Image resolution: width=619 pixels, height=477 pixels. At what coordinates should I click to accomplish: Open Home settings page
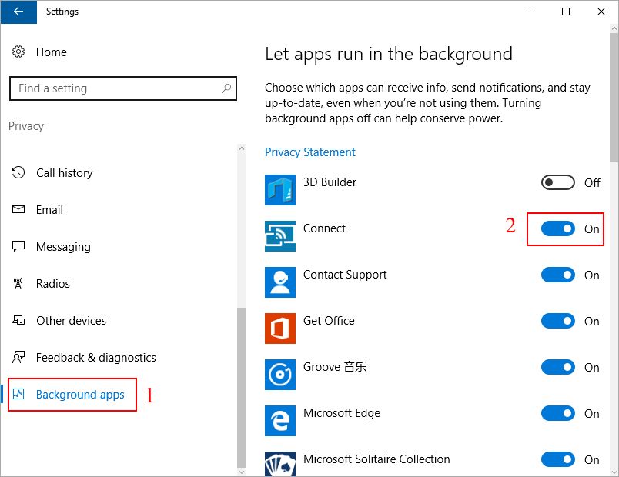click(x=52, y=52)
